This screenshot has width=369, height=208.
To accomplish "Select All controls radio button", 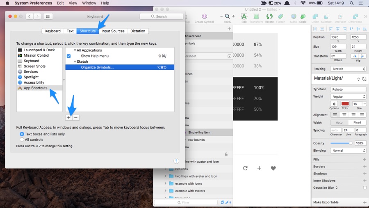I will [22, 139].
